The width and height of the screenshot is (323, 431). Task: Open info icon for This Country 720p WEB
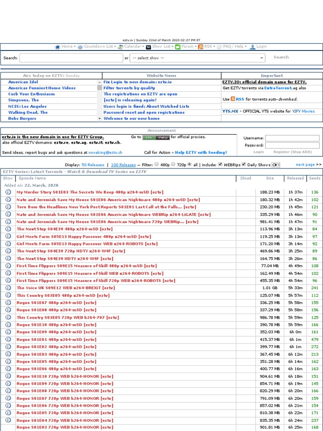click(8, 317)
